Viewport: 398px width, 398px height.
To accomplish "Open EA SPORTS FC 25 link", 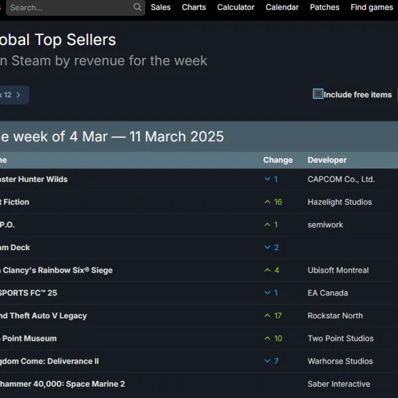I will click(x=29, y=293).
